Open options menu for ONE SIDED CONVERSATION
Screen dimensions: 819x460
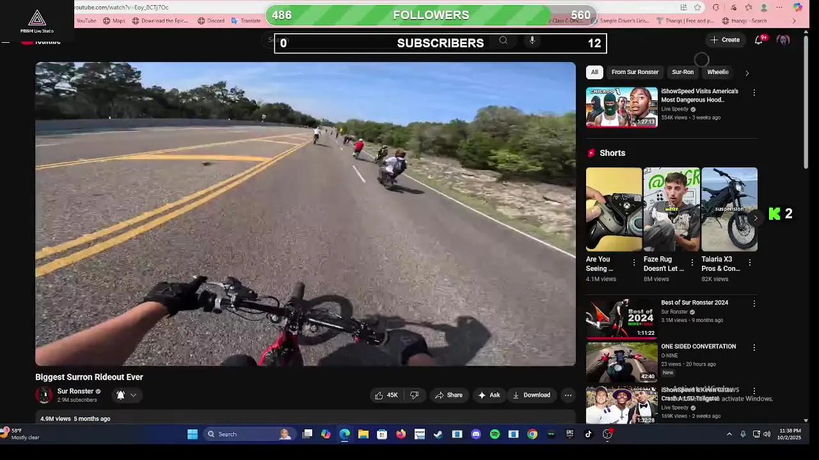pyautogui.click(x=754, y=348)
